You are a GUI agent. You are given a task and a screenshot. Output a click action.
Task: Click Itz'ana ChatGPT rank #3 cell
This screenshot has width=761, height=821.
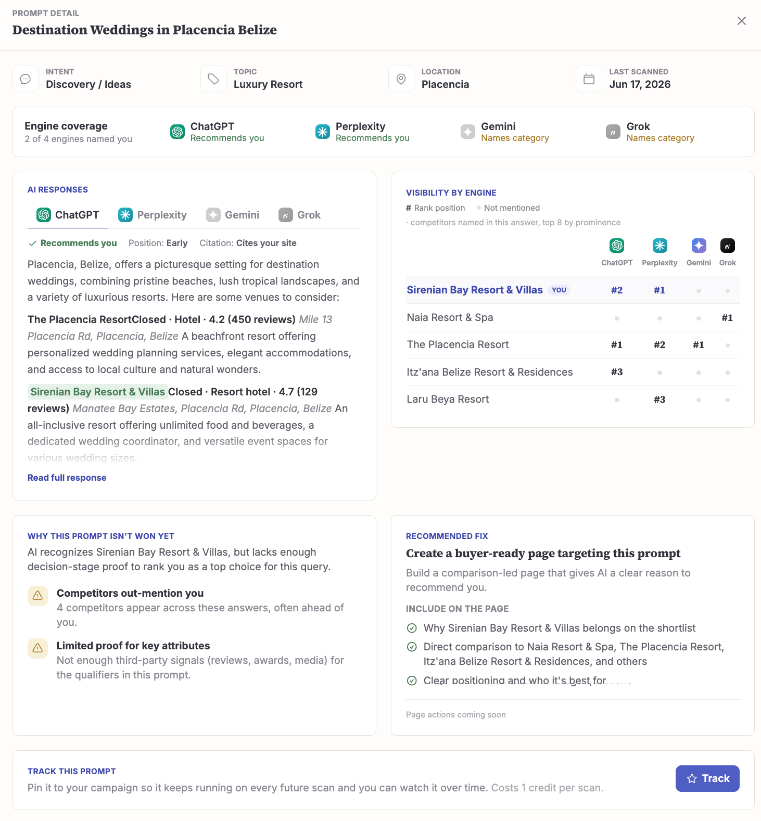point(617,372)
